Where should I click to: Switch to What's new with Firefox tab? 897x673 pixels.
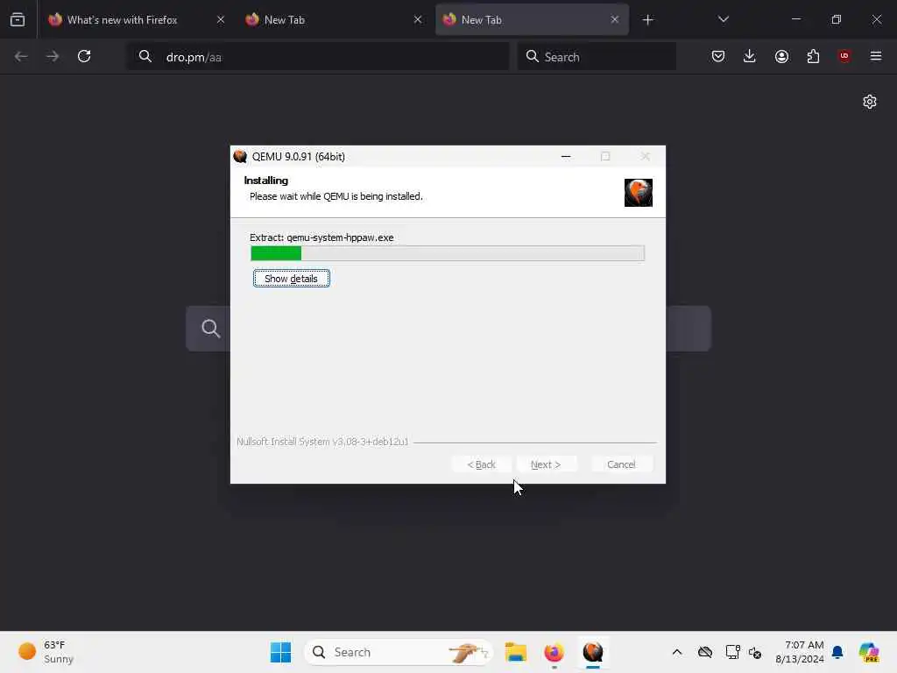click(122, 20)
